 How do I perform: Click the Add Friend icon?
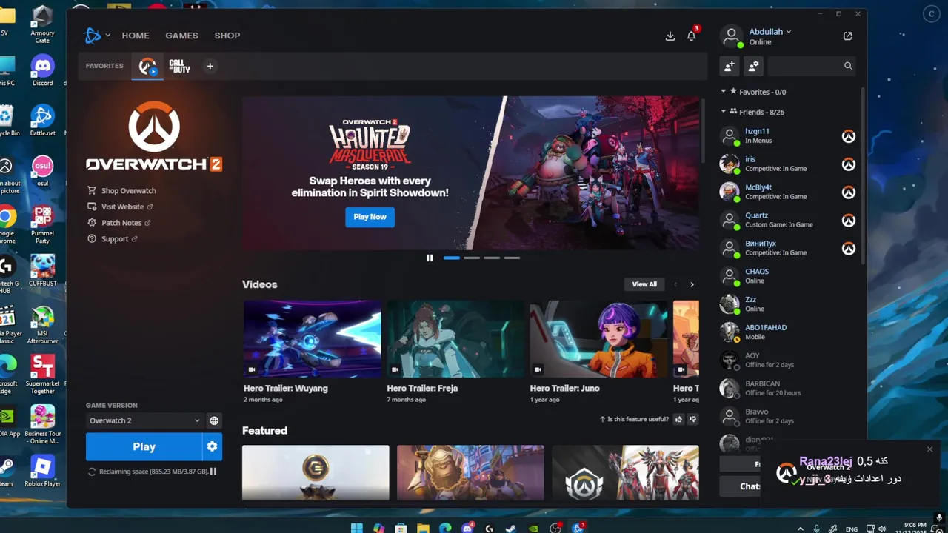coord(730,66)
